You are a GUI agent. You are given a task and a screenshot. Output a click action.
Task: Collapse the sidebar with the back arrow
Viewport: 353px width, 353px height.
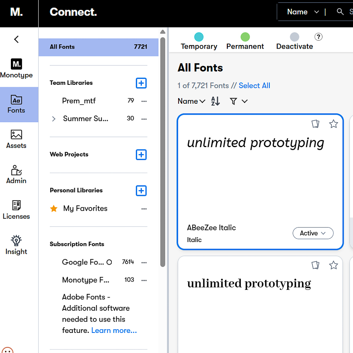[x=16, y=39]
